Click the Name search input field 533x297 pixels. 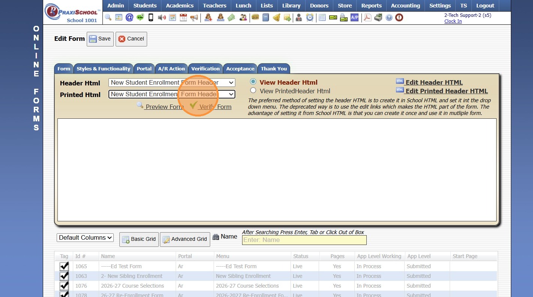pos(304,240)
